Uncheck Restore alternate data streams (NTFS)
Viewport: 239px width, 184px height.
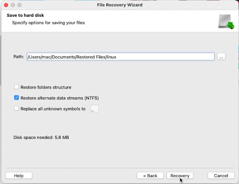click(x=17, y=98)
